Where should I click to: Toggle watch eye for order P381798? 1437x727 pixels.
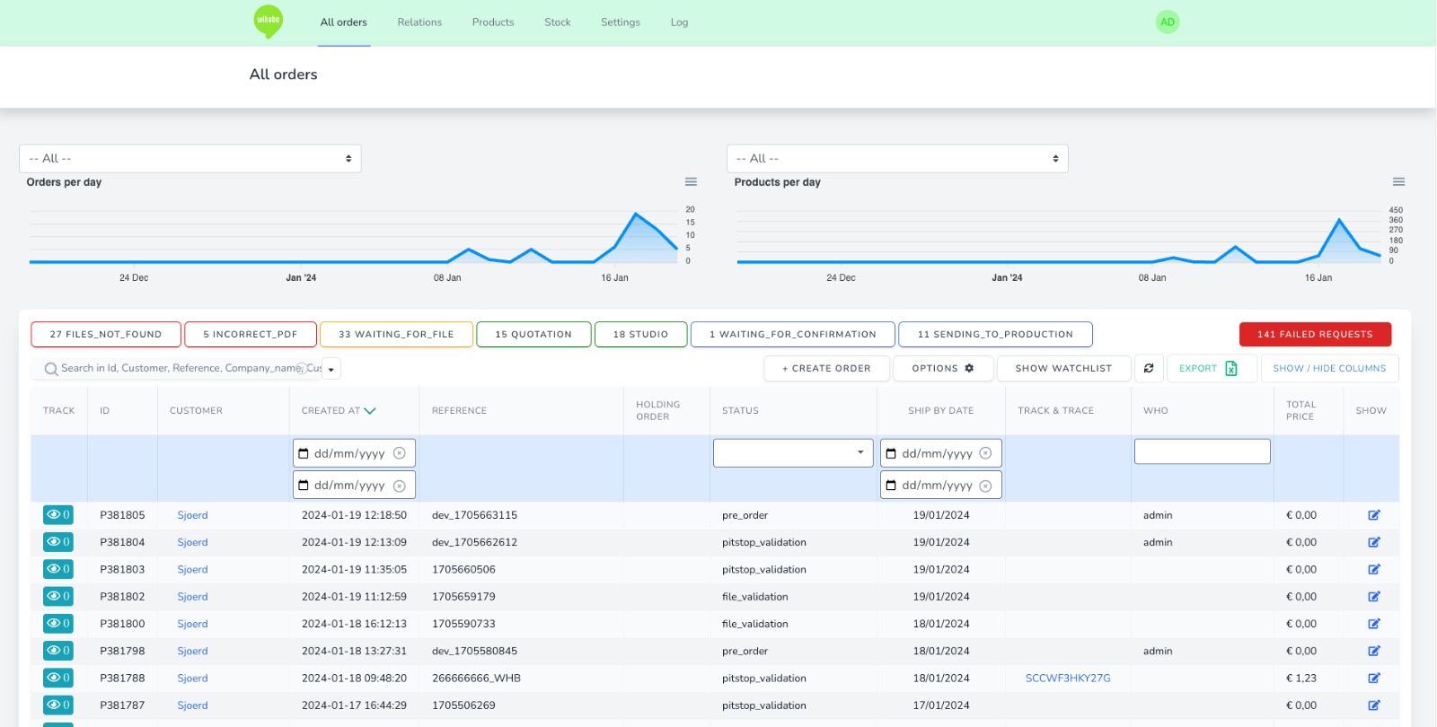pos(58,651)
